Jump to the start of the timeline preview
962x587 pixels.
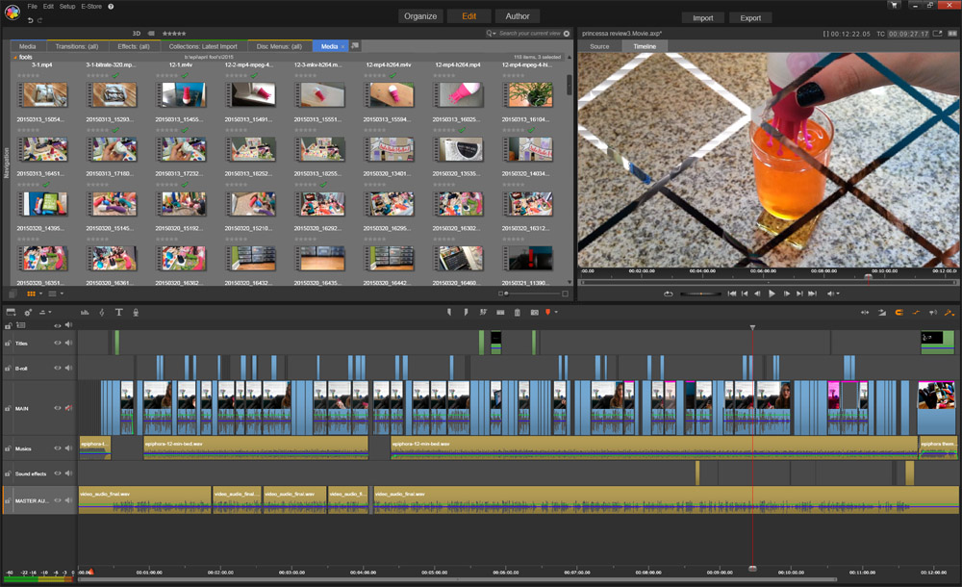pyautogui.click(x=732, y=294)
